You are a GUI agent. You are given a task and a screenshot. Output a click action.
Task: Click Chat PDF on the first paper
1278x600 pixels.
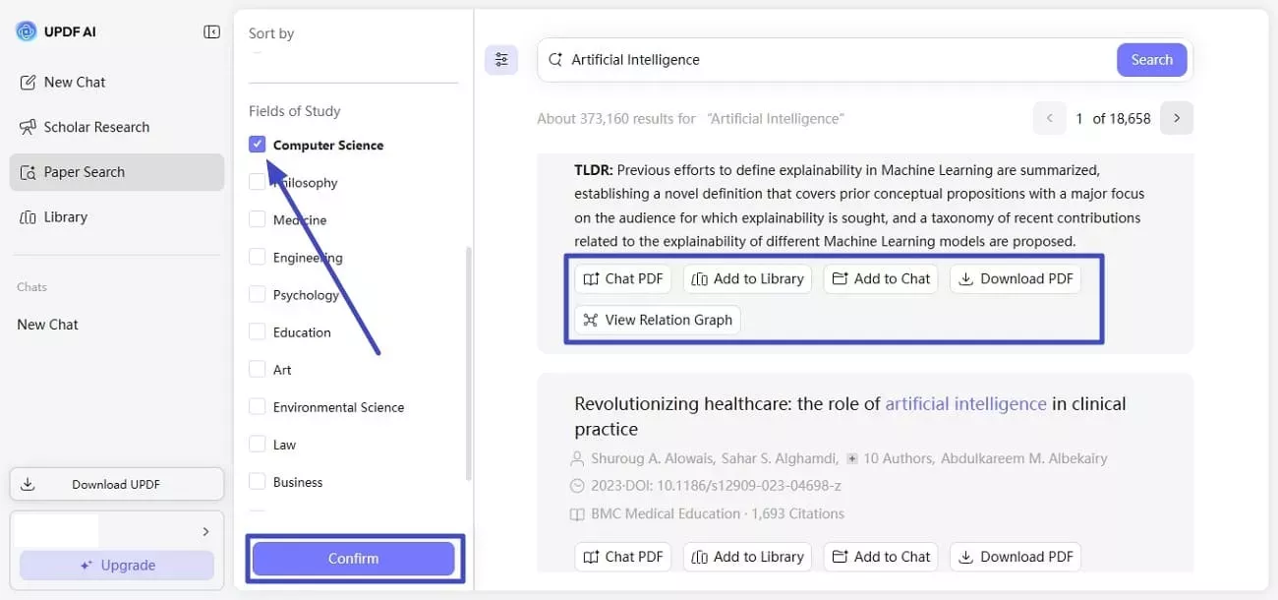[x=623, y=278]
